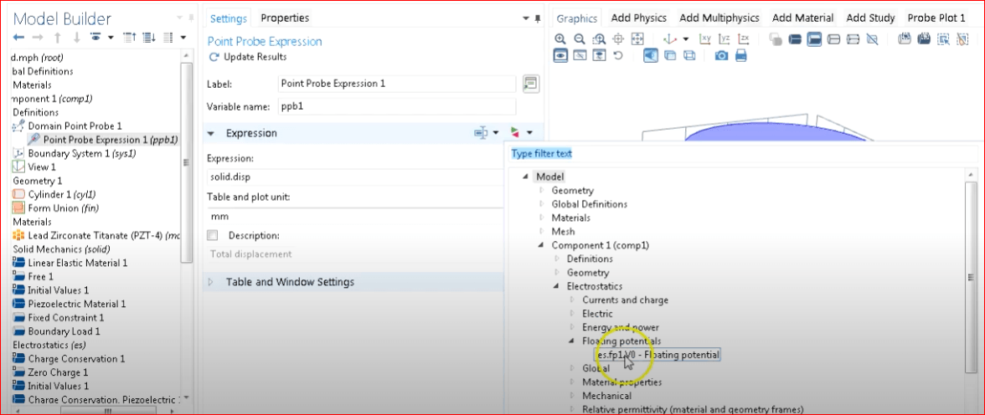Expand the Material properties tree node
Image resolution: width=985 pixels, height=415 pixels.
(572, 382)
